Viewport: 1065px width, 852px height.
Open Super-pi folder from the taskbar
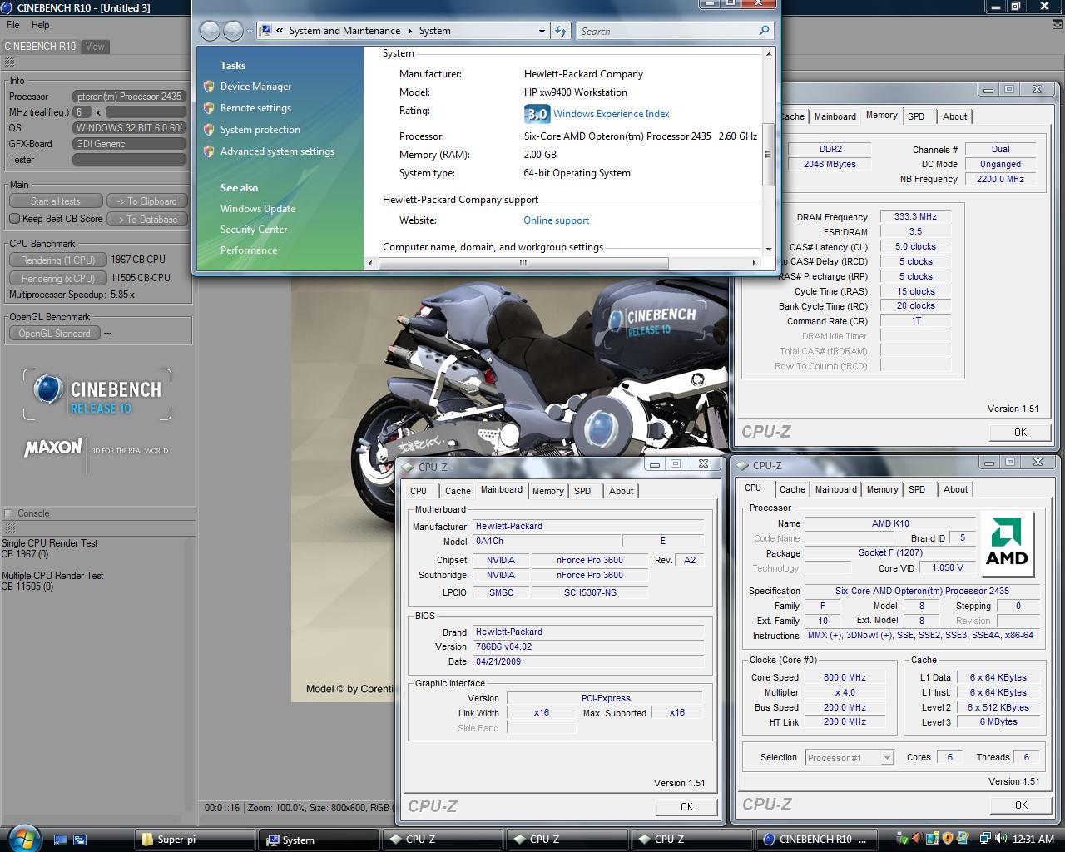click(195, 840)
